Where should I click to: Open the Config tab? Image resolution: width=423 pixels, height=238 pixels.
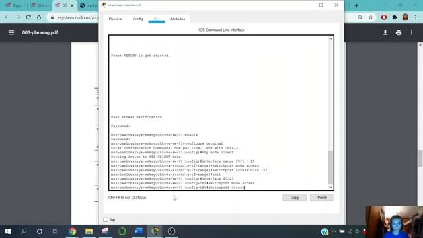point(137,19)
